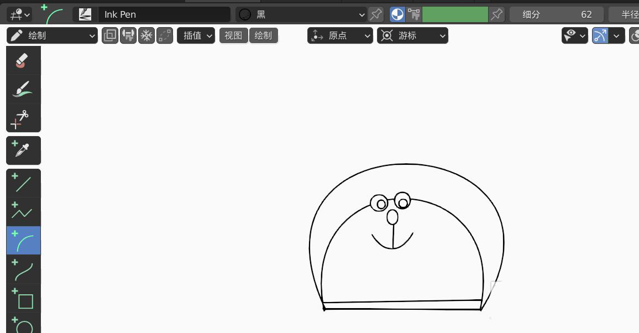Open the 游标 drawing plane dropdown
639x333 pixels.
[412, 36]
